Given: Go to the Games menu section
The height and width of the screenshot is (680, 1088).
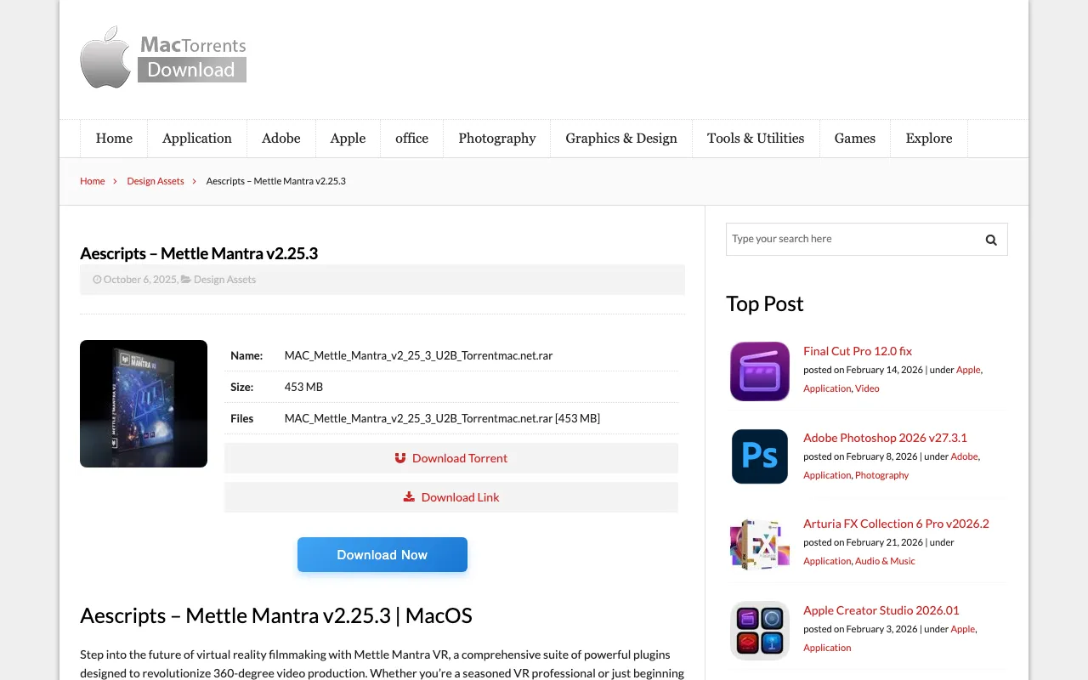Looking at the screenshot, I should click(854, 139).
